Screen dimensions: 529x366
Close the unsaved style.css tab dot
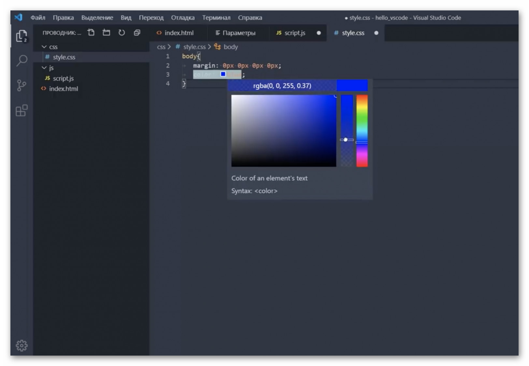click(376, 33)
